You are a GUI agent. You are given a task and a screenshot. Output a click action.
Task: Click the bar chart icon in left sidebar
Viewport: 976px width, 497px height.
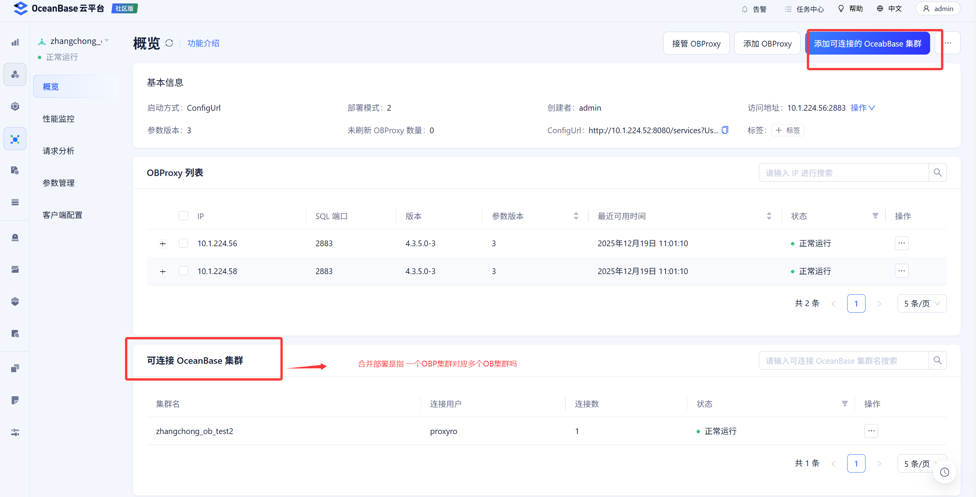click(15, 42)
